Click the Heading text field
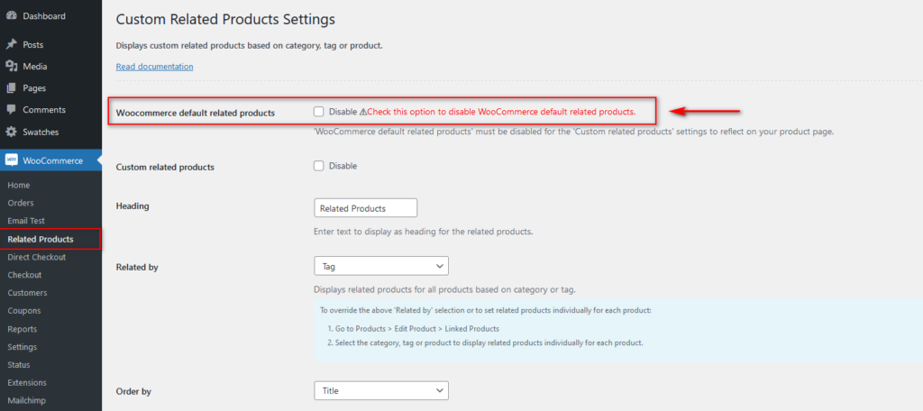 click(x=366, y=208)
